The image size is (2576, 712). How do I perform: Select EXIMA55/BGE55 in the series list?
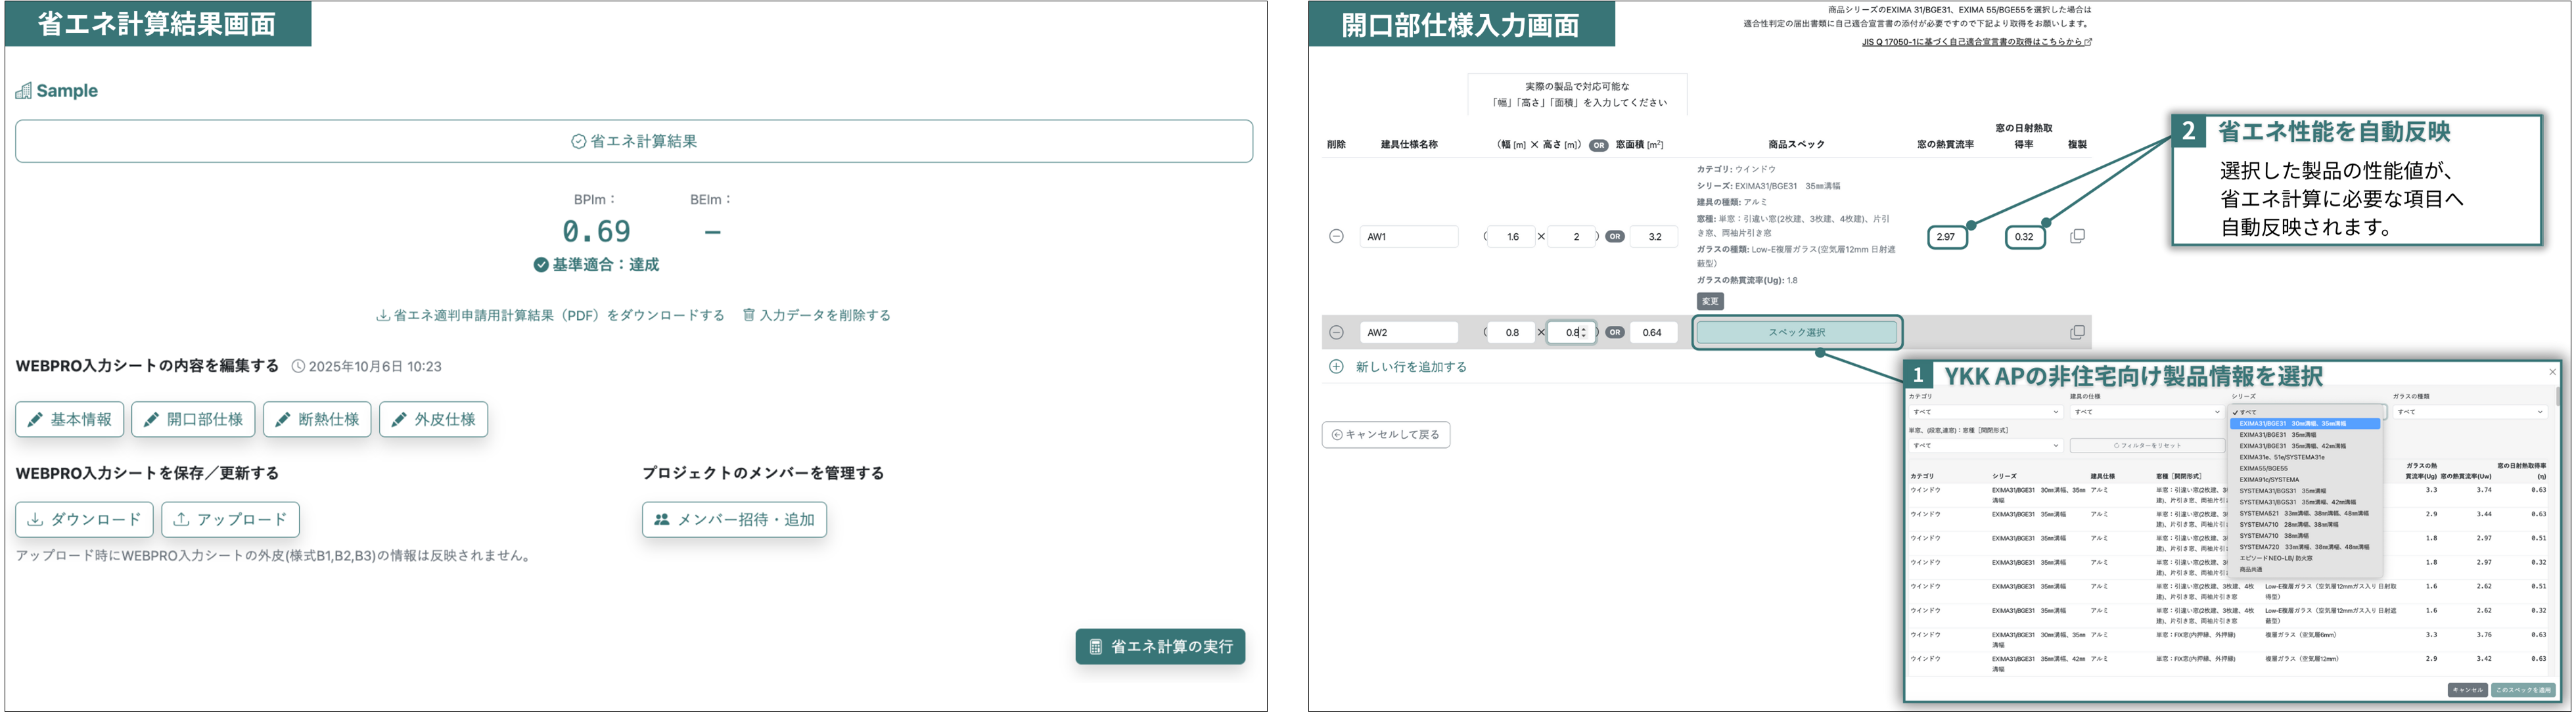pos(2263,468)
